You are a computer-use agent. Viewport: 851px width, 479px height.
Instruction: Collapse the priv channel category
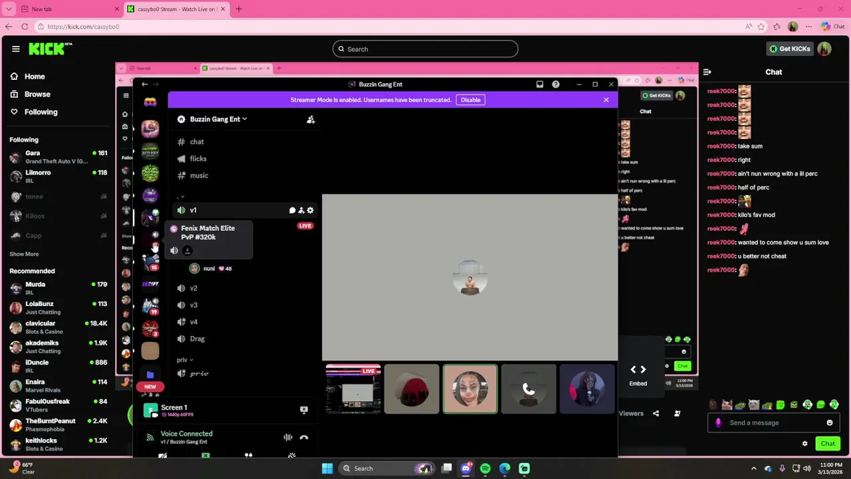(x=185, y=360)
